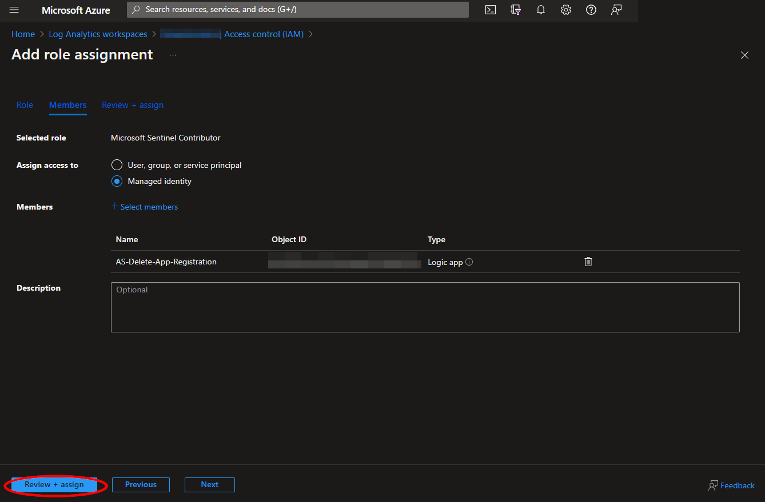Open portal settings gear
Image resolution: width=765 pixels, height=502 pixels.
pyautogui.click(x=566, y=10)
